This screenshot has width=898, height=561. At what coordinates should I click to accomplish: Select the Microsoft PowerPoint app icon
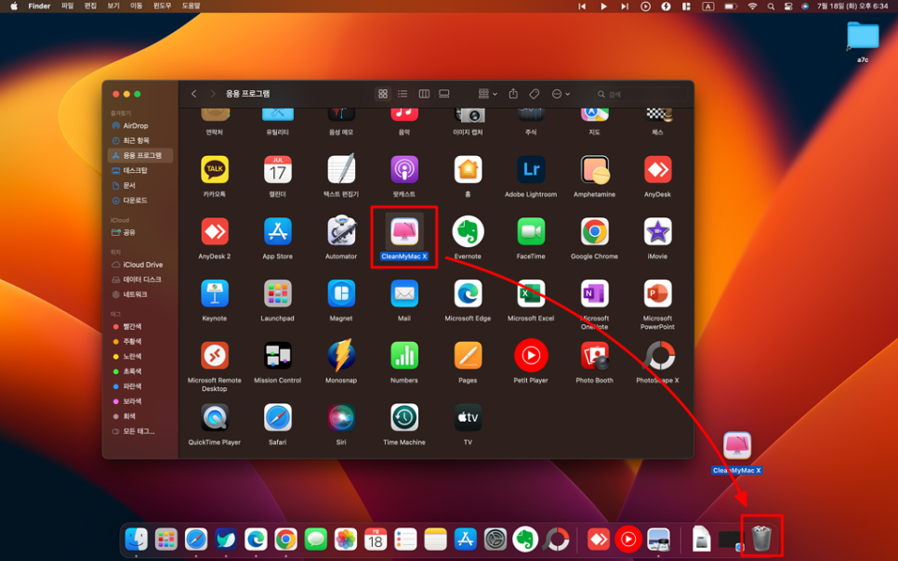pyautogui.click(x=657, y=294)
